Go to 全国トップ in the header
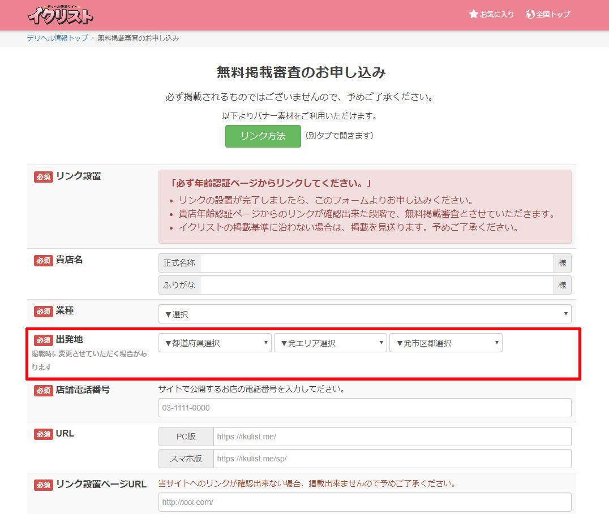Viewport: 609px width, 514px height. pyautogui.click(x=553, y=14)
